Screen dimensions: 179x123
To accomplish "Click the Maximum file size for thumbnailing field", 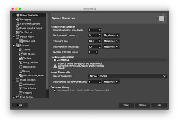I will 93,82.
